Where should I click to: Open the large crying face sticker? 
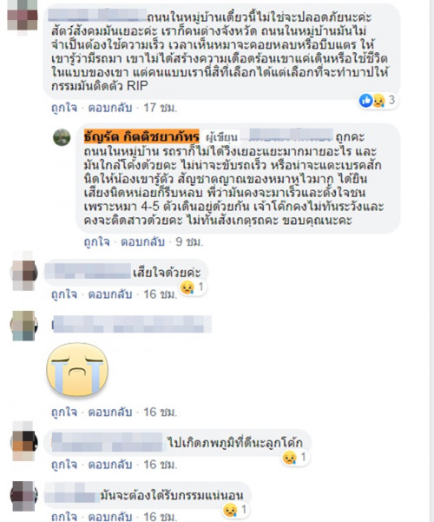77,370
